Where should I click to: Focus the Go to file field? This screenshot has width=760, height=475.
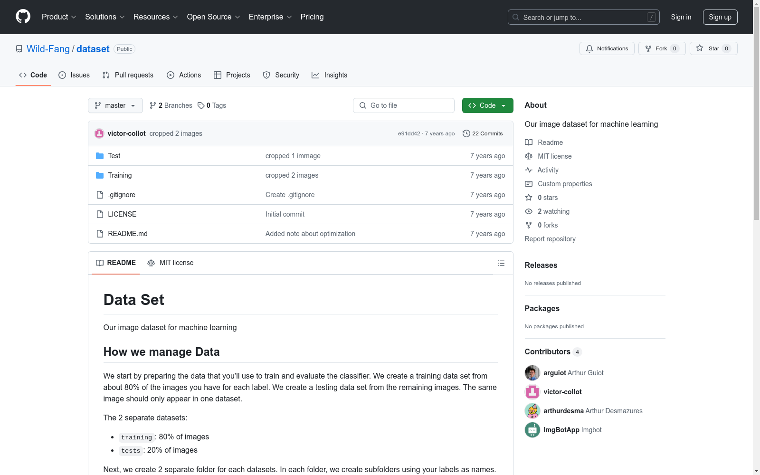tap(404, 105)
